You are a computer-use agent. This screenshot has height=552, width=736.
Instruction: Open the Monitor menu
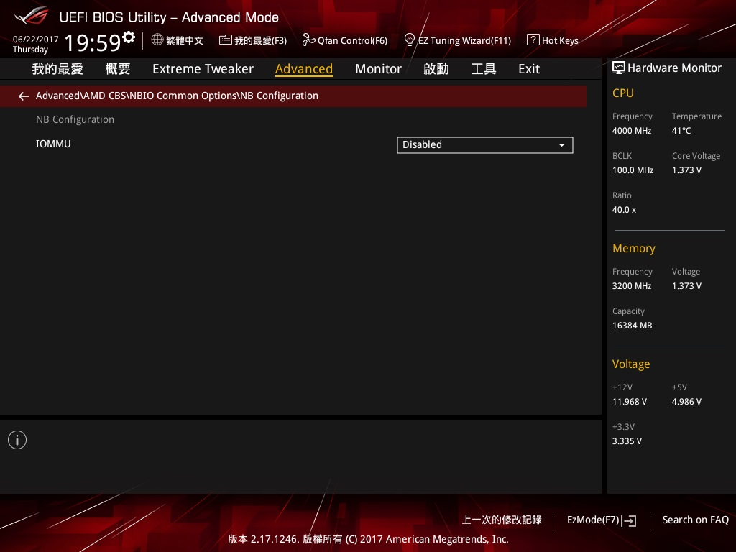click(379, 68)
